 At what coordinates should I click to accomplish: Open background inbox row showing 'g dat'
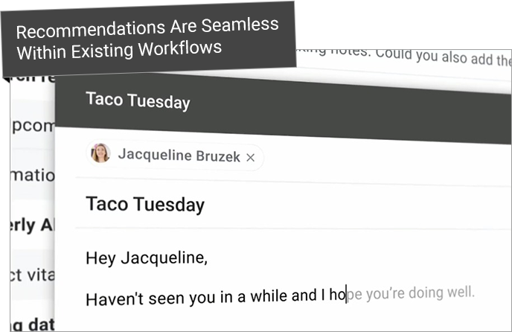coord(32,324)
